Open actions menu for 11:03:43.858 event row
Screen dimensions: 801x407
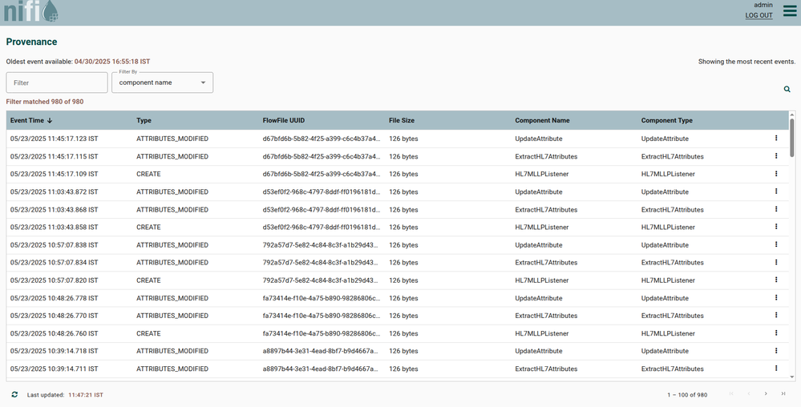776,227
